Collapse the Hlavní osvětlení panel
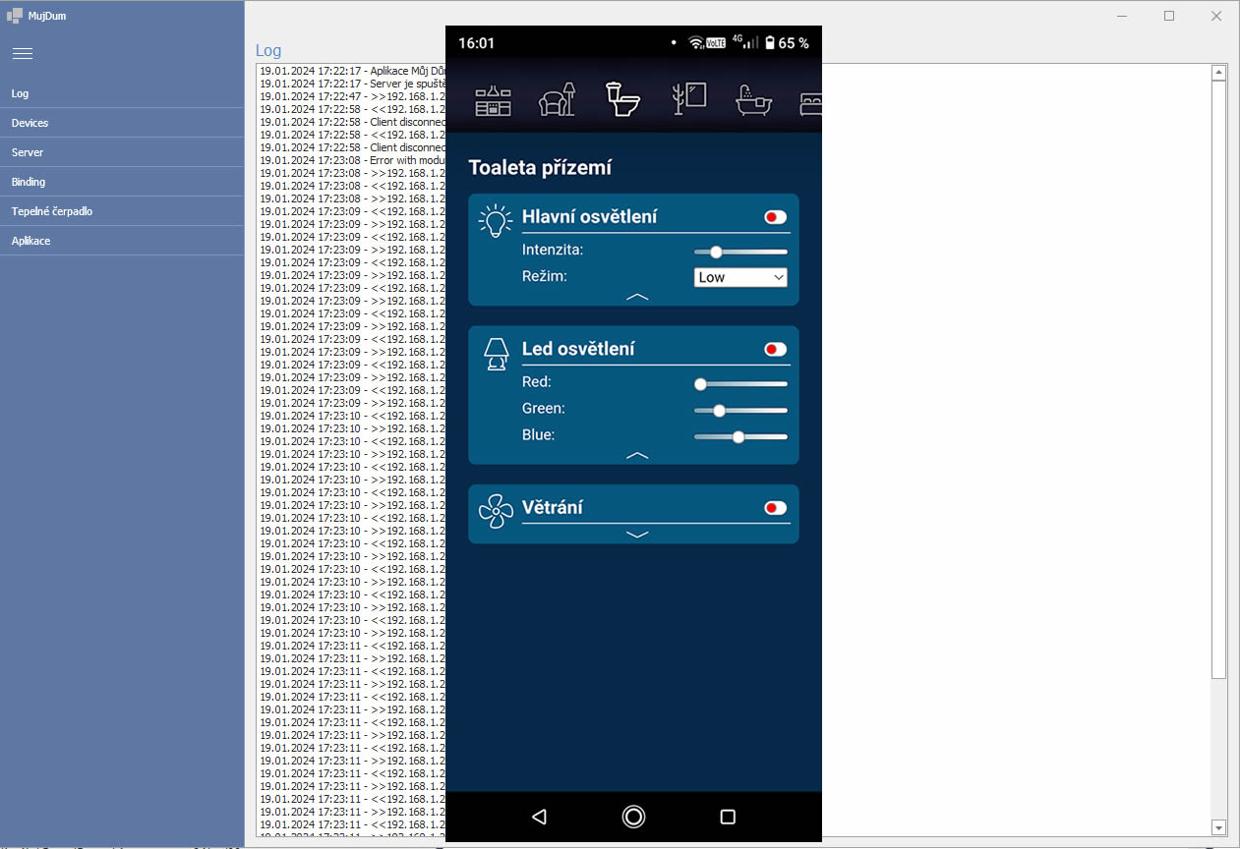 tap(637, 296)
